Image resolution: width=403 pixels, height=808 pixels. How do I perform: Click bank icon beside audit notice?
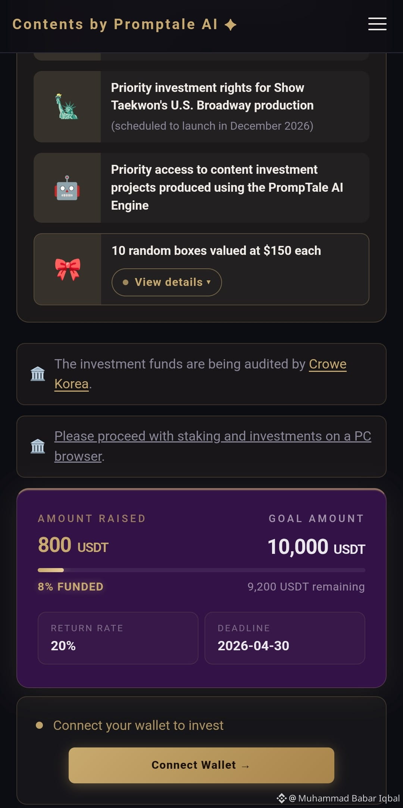(x=38, y=374)
